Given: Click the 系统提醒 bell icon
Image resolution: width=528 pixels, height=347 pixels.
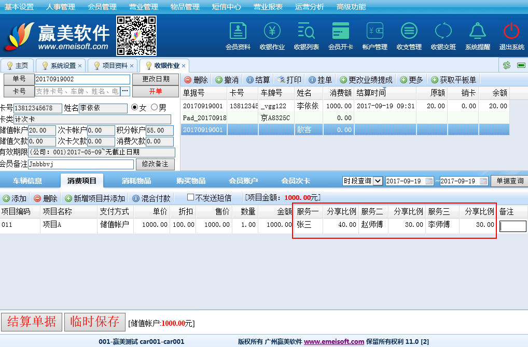Looking at the screenshot, I should (477, 31).
